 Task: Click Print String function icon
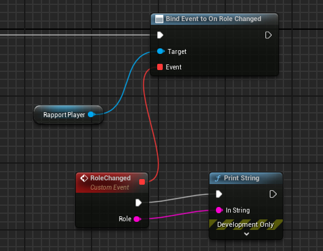218,178
